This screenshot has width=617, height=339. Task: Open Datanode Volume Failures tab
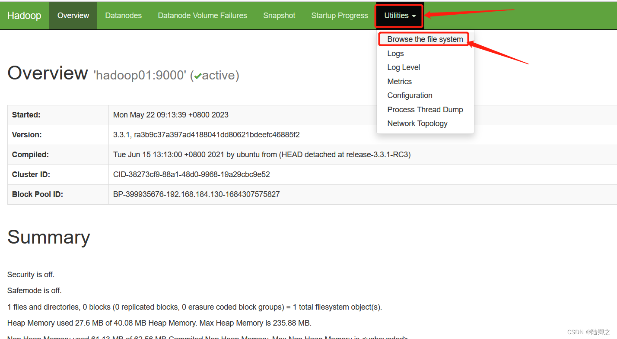click(x=203, y=16)
